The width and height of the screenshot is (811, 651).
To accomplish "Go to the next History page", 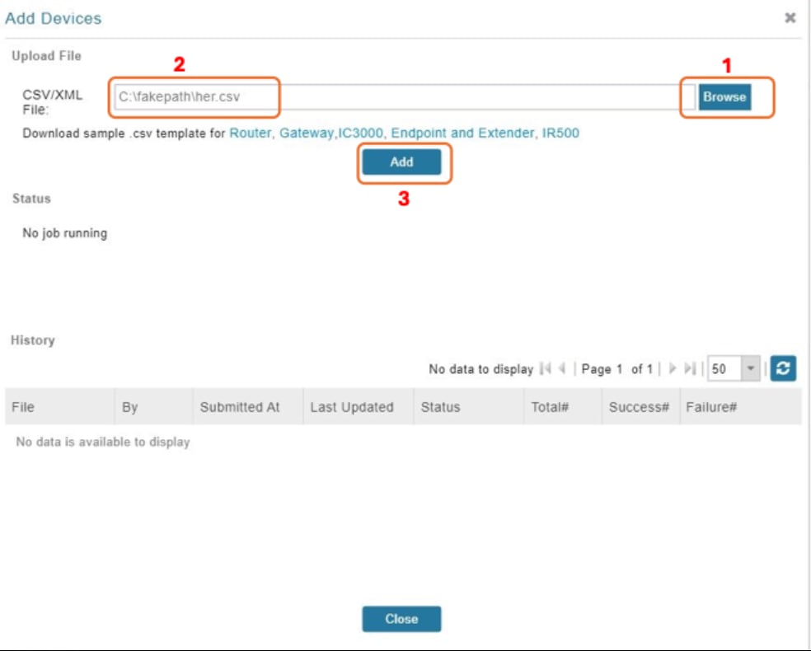I will [x=673, y=368].
